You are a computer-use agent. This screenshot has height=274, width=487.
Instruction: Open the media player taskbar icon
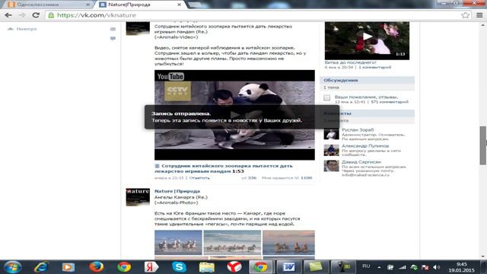pos(68,267)
